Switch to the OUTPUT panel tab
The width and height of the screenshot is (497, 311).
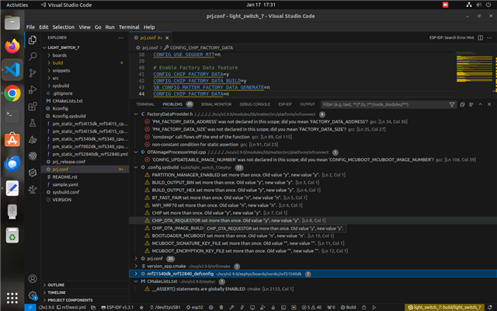(x=308, y=104)
